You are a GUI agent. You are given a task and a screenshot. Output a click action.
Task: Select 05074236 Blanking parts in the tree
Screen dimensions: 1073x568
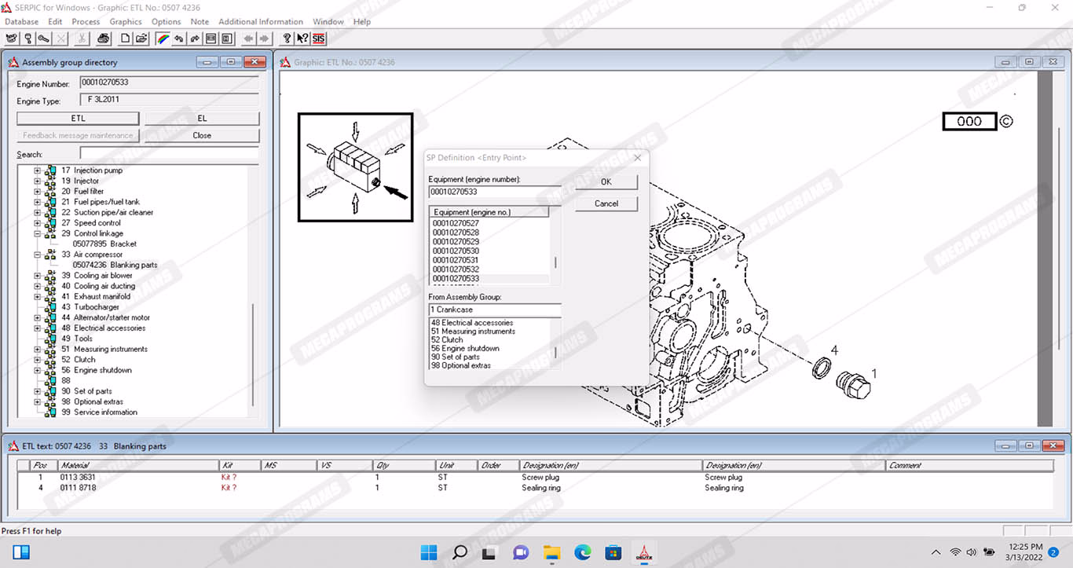[x=115, y=266]
